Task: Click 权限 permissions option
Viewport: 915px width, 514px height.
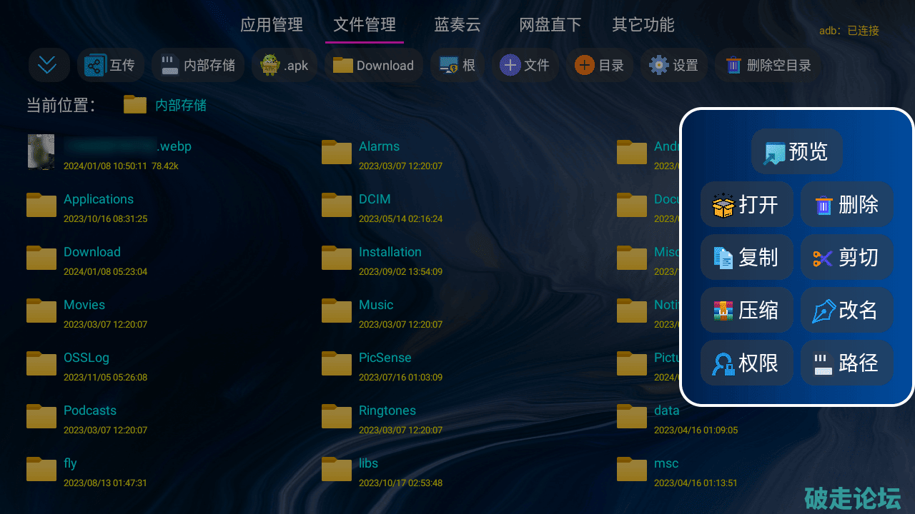Action: (746, 363)
